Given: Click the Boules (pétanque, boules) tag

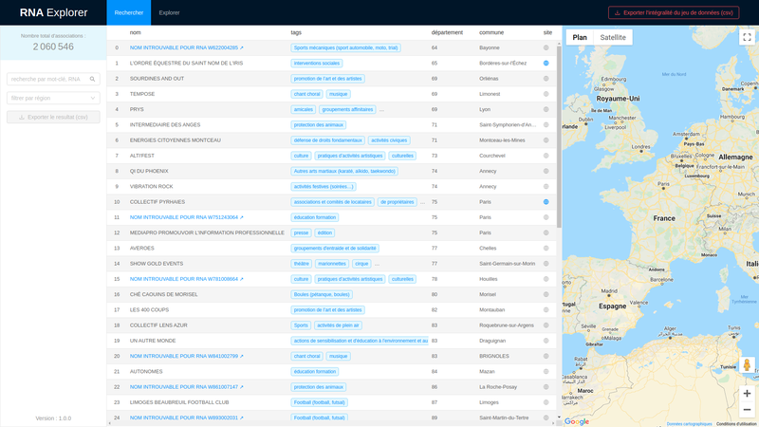Looking at the screenshot, I should coord(322,294).
